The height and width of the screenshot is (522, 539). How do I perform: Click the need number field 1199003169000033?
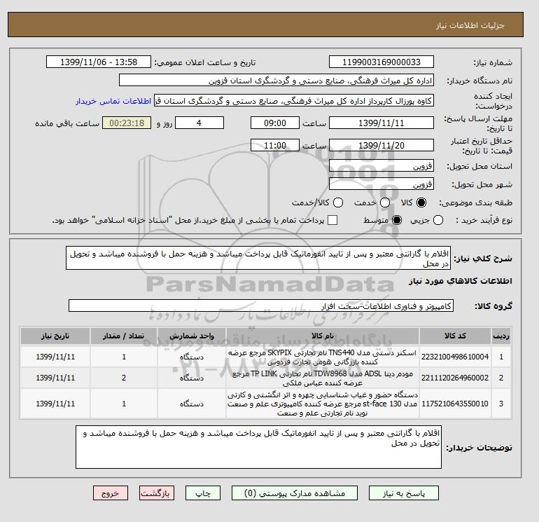[x=381, y=62]
